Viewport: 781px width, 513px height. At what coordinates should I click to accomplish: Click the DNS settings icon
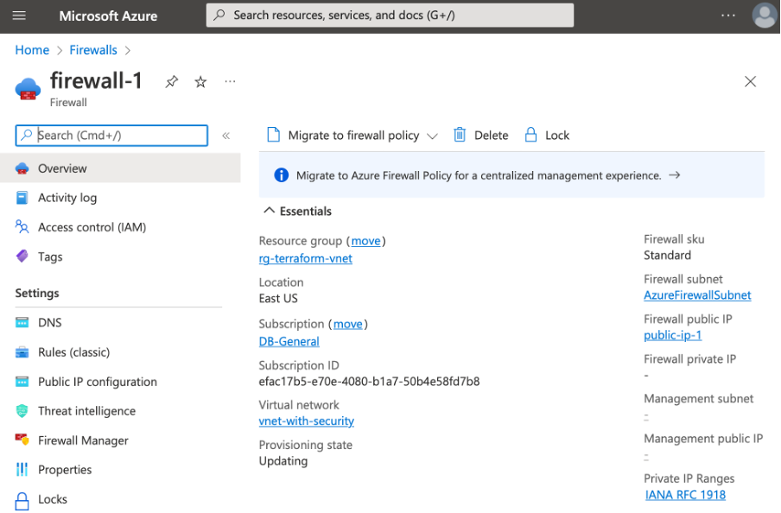[22, 323]
